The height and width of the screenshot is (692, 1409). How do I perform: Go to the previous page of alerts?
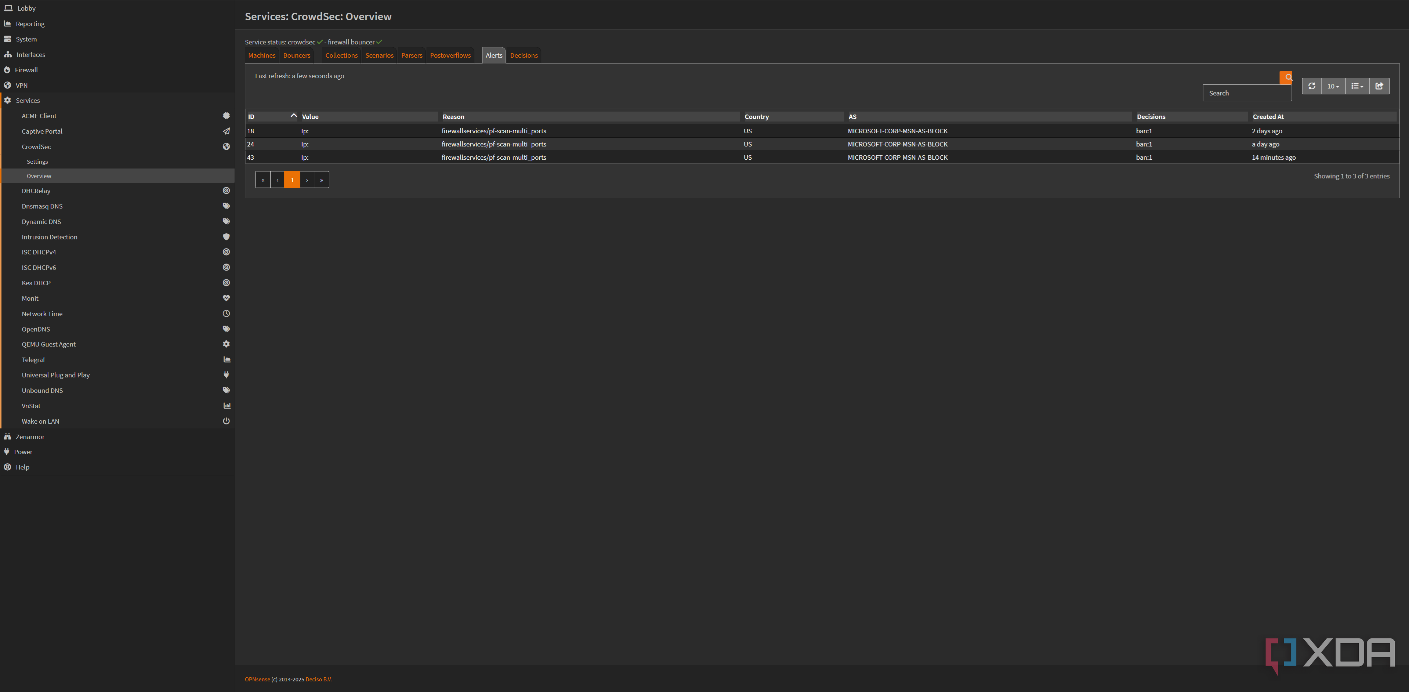pos(277,180)
